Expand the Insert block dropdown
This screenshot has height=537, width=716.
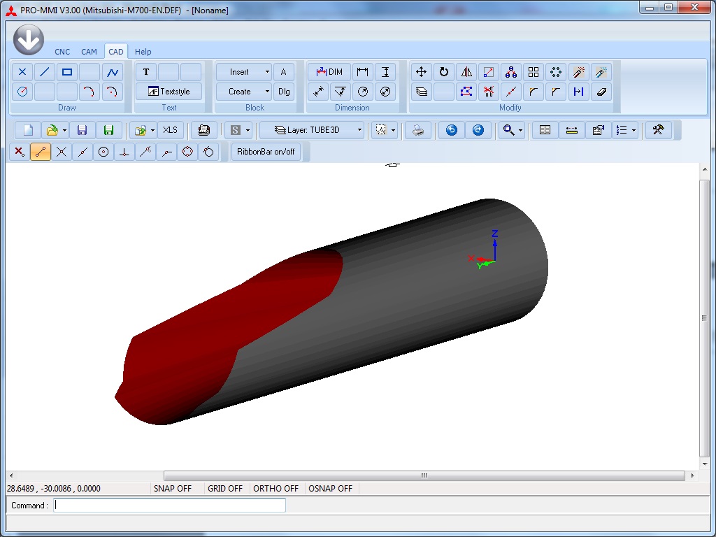tap(267, 72)
